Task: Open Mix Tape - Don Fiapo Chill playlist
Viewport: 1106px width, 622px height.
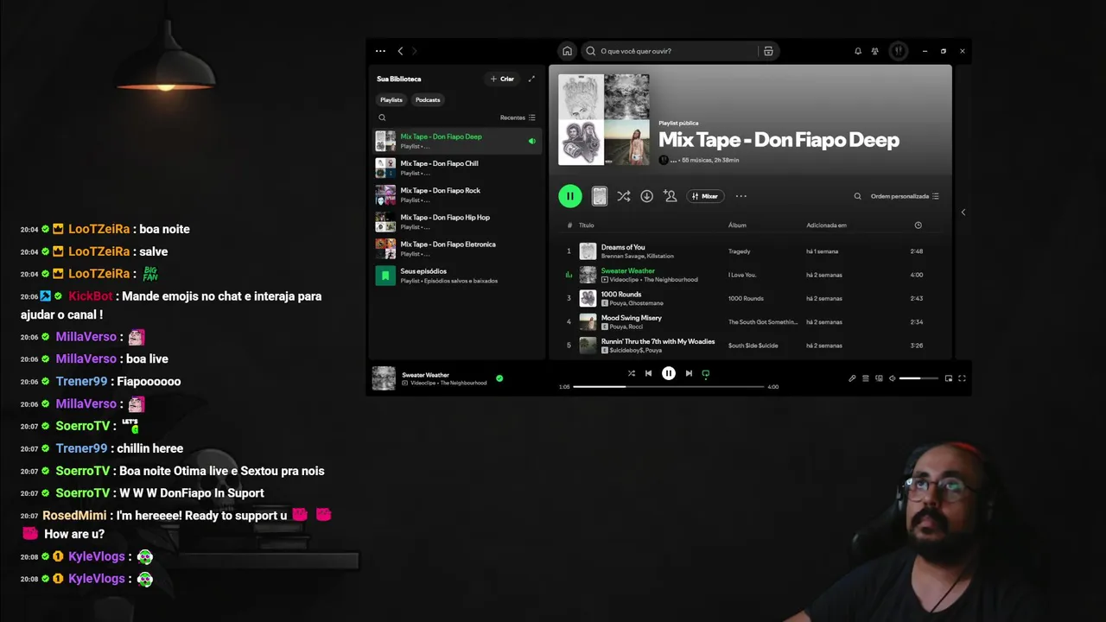Action: 457,168
